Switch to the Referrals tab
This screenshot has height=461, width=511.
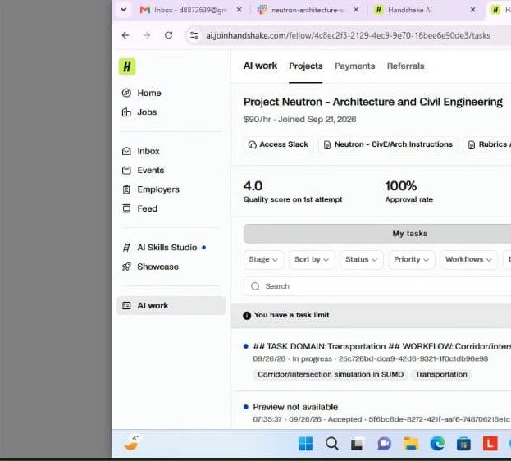(x=405, y=66)
